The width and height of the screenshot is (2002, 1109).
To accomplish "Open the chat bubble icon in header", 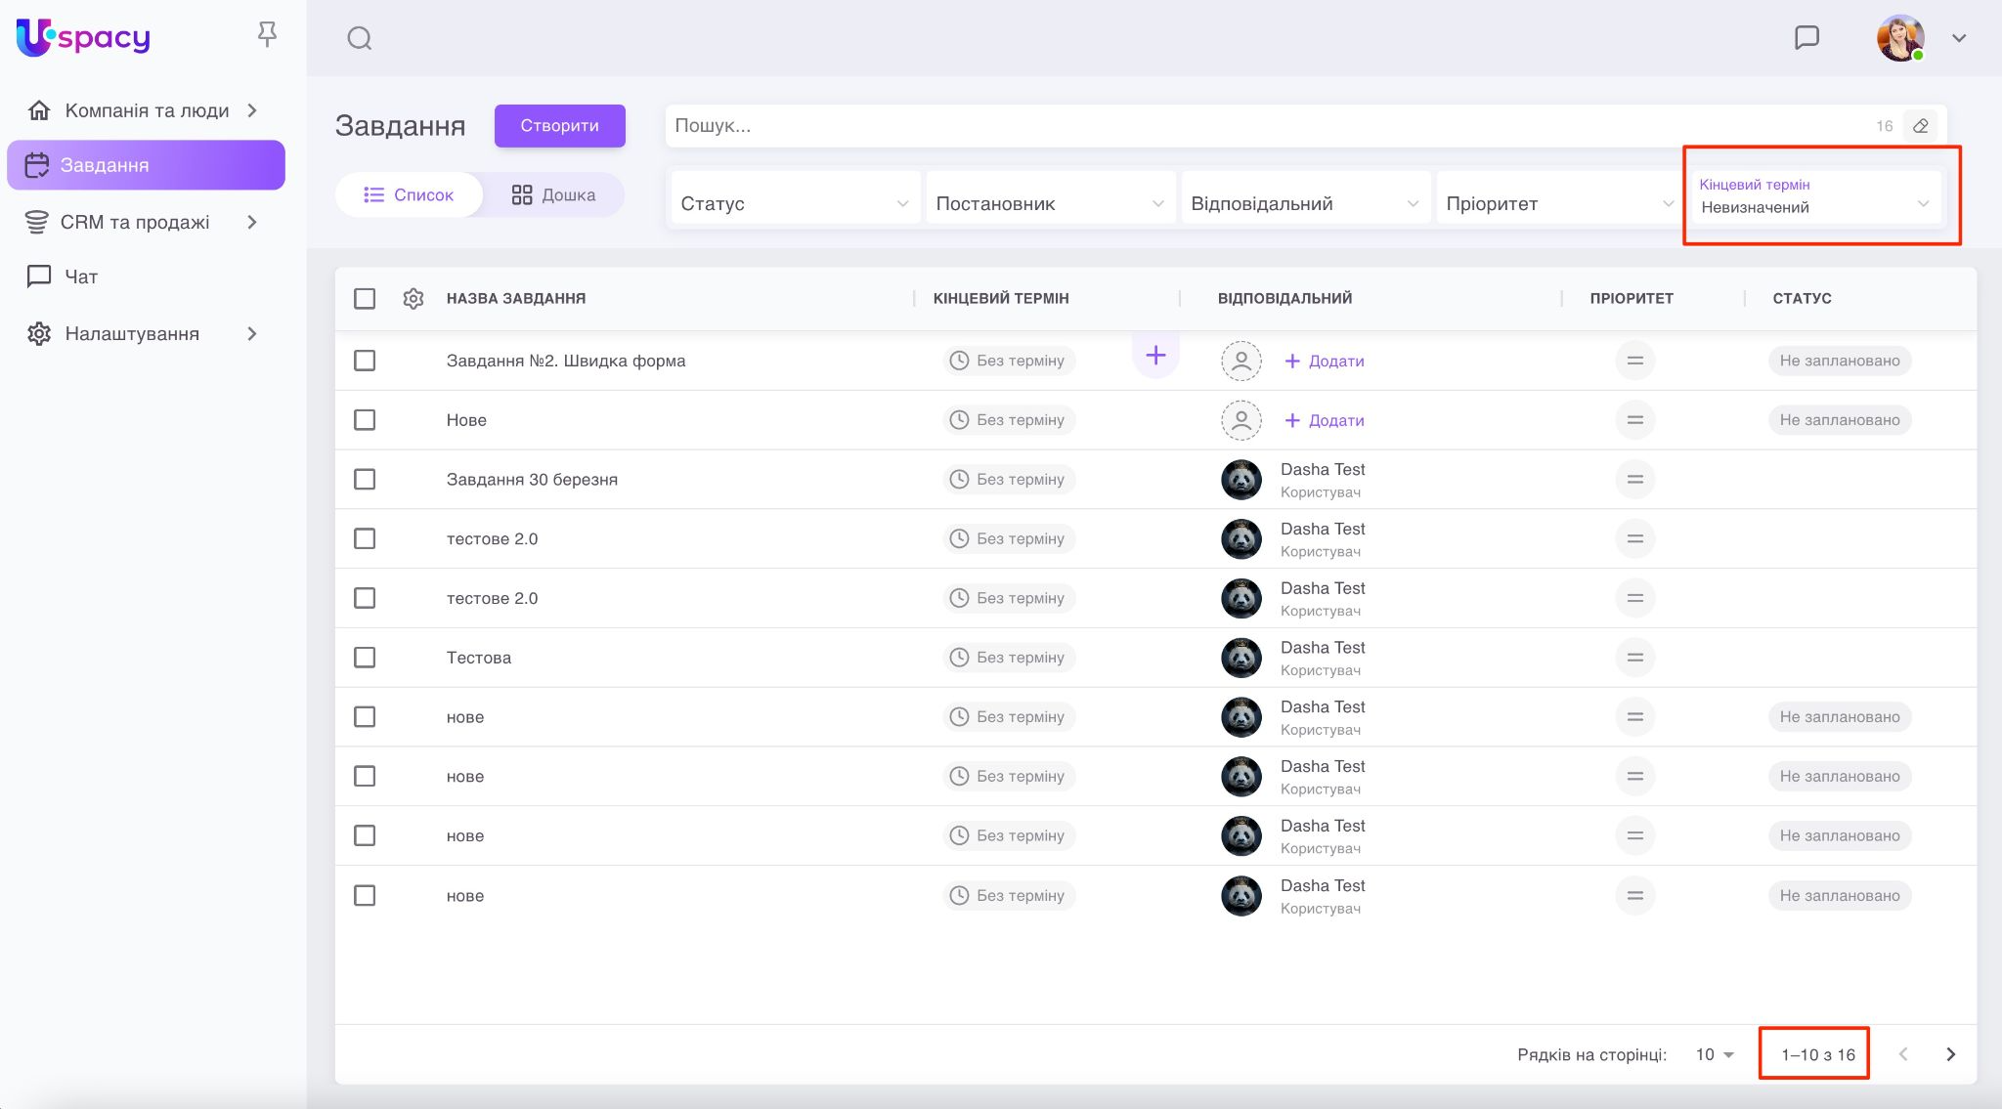I will click(1806, 38).
